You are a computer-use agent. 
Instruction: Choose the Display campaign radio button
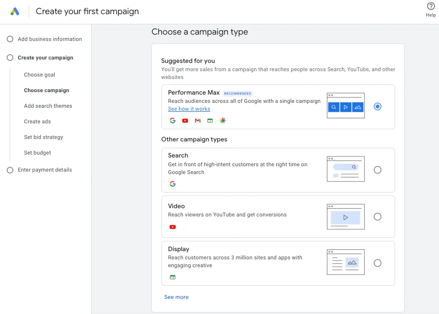click(x=378, y=263)
